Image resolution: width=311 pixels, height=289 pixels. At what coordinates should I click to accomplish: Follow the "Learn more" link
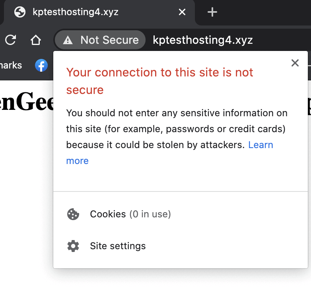point(260,145)
